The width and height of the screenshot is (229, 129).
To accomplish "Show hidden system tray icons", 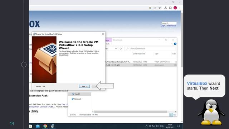I will click(146, 126).
